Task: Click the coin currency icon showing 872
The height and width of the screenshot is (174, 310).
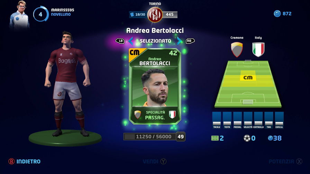Action: [x=277, y=13]
